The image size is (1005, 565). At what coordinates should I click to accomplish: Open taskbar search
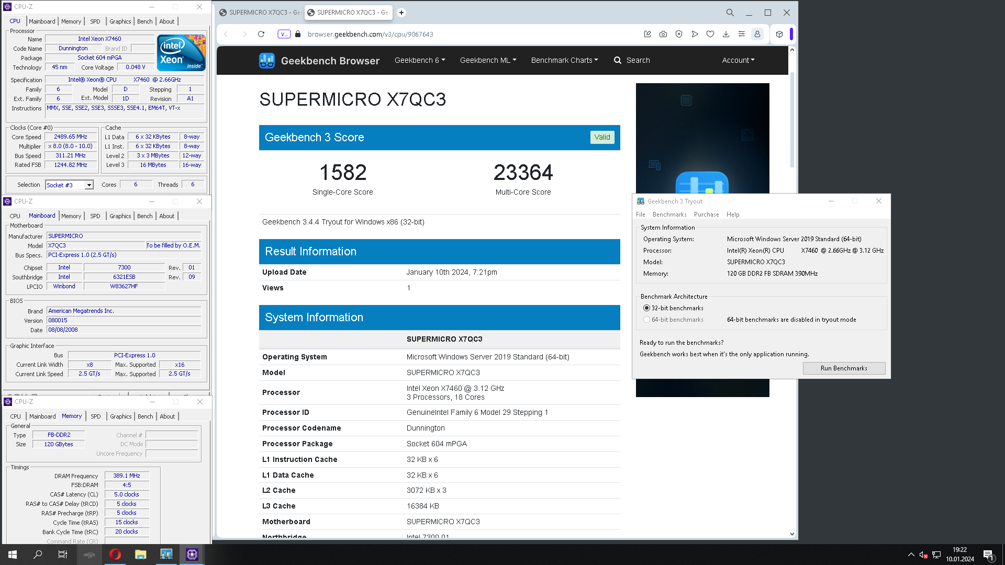coord(38,555)
